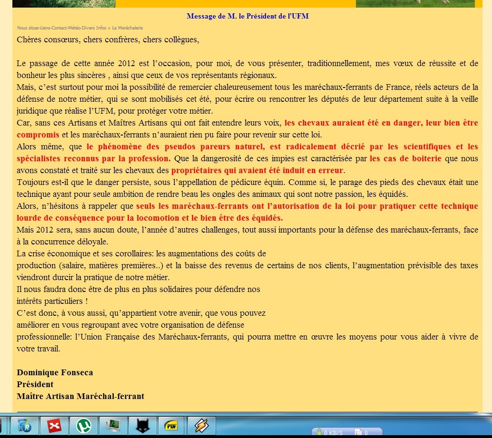
Task: Follow the 'Nous situer-Liens-Contact-Météo-Divers Infos' breadcrumb
Action: (61, 28)
